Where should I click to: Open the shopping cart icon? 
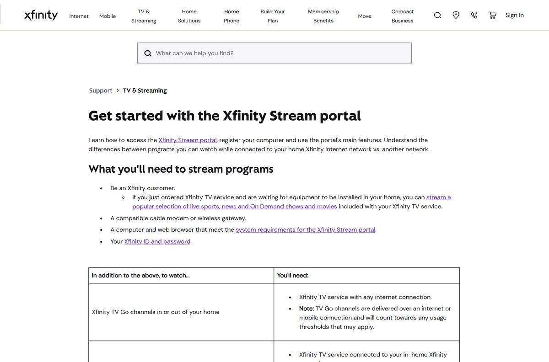[x=492, y=15]
